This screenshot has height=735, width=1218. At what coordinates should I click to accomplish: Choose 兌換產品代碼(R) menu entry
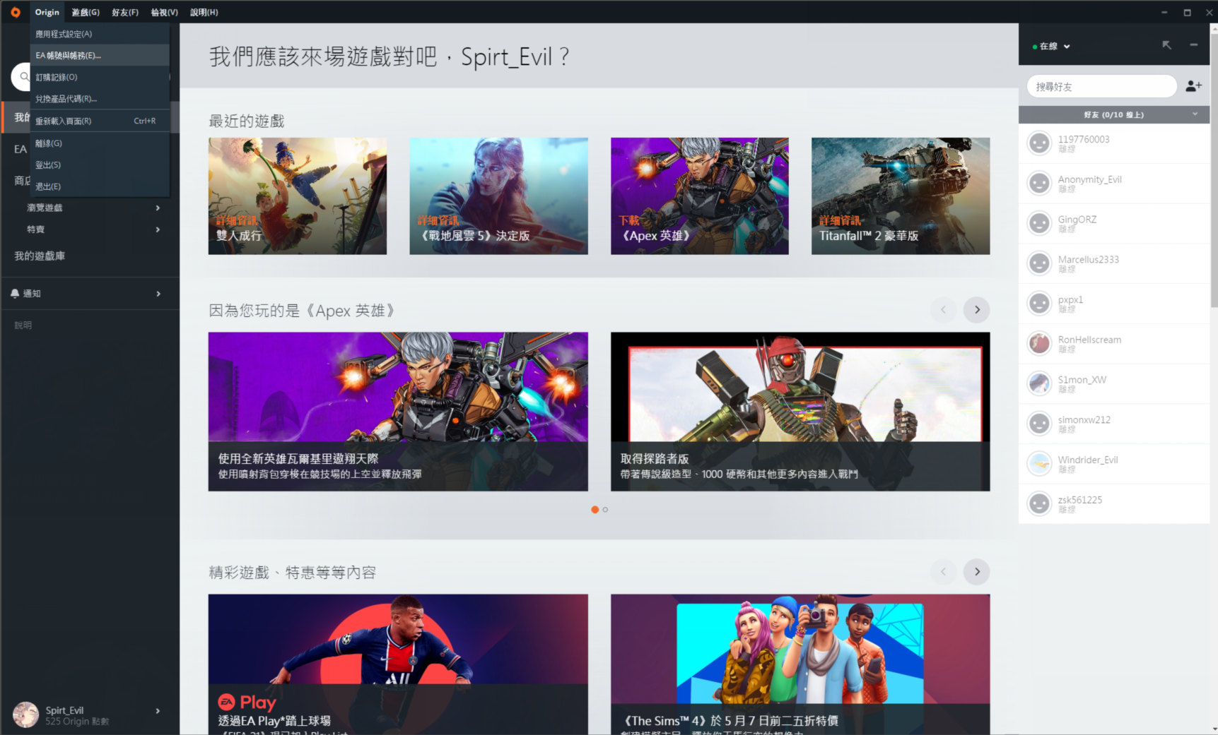click(100, 99)
